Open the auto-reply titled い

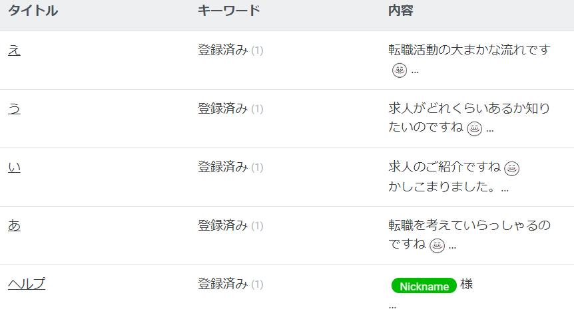(x=14, y=167)
